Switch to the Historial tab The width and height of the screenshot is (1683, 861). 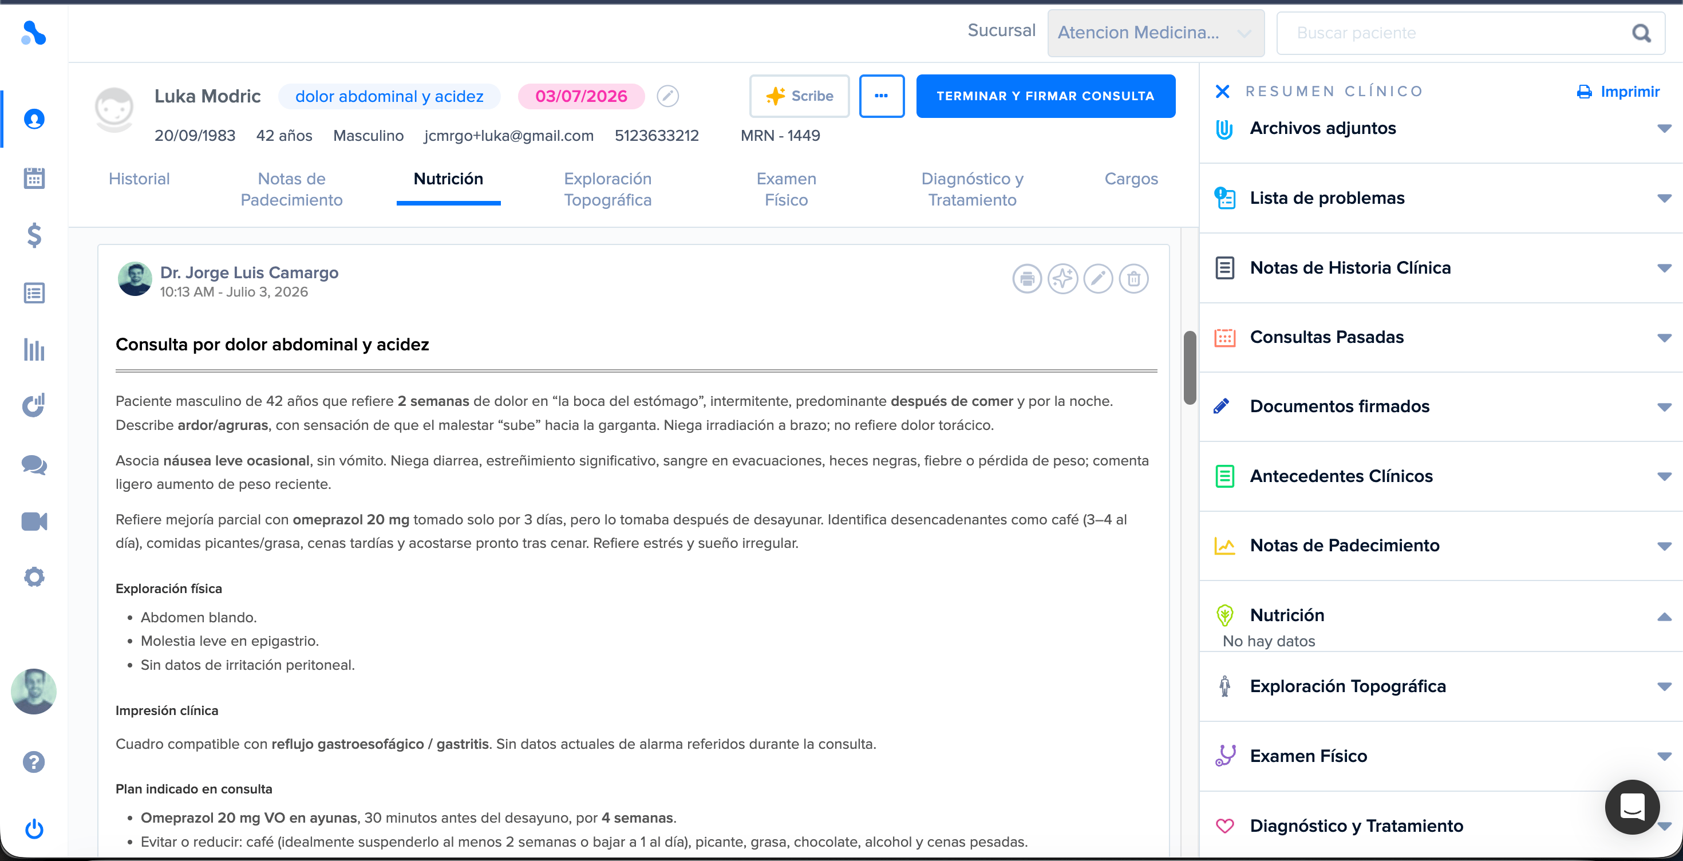[x=139, y=179]
